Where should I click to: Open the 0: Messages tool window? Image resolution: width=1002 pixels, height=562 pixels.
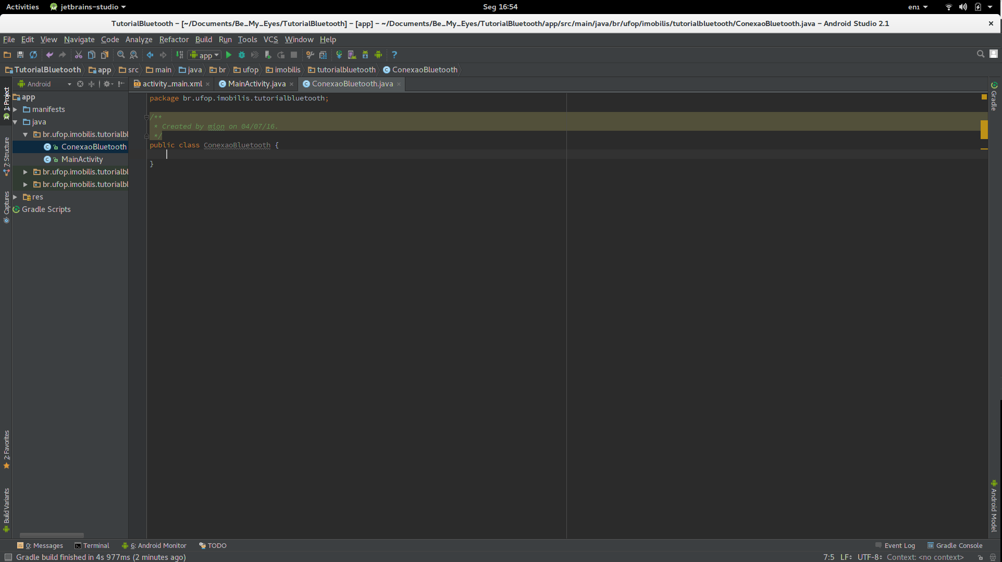point(40,545)
